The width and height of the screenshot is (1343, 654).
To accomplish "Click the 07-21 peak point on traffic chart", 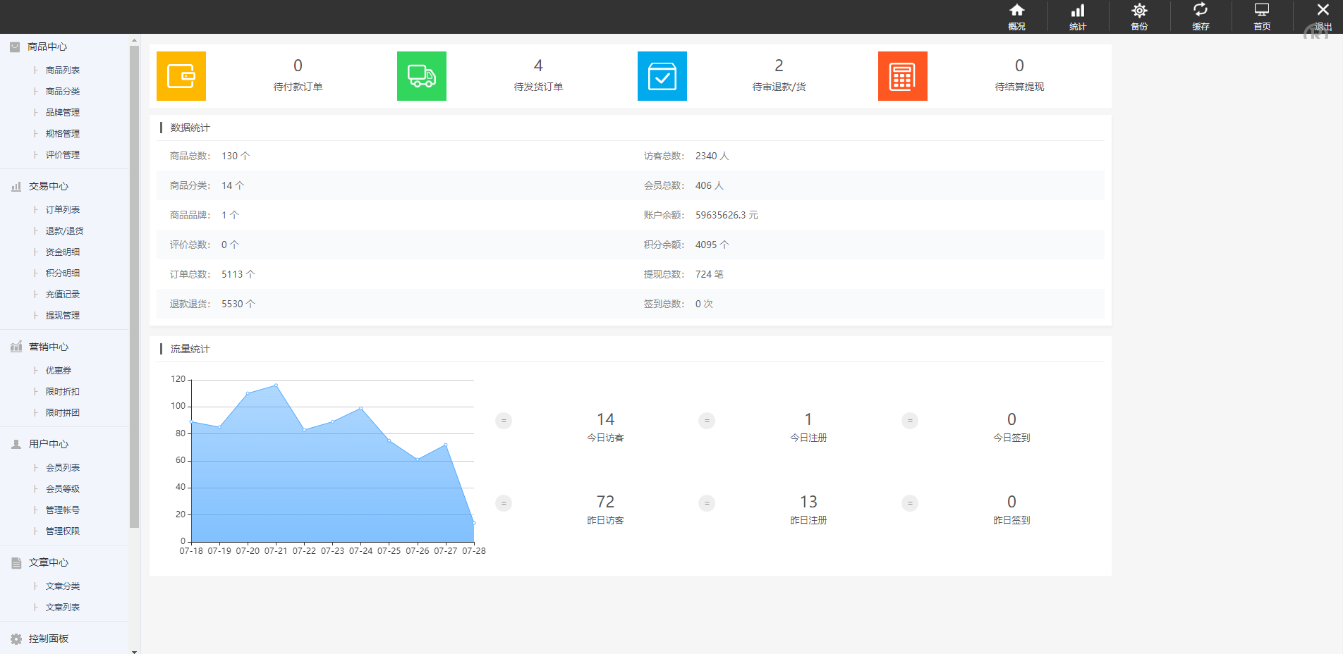I will coord(276,385).
